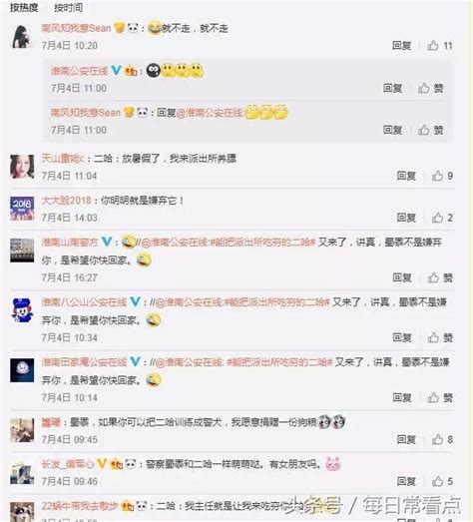The image size is (473, 522).
Task: Like 长发_缩军心's comment with 5 likes
Action: (442, 481)
